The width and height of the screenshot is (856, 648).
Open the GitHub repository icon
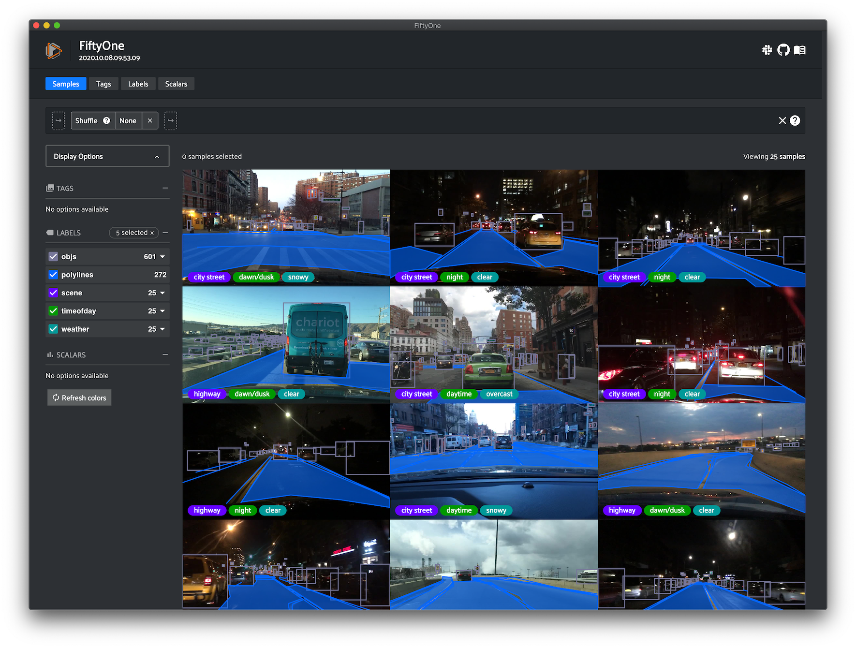tap(783, 50)
